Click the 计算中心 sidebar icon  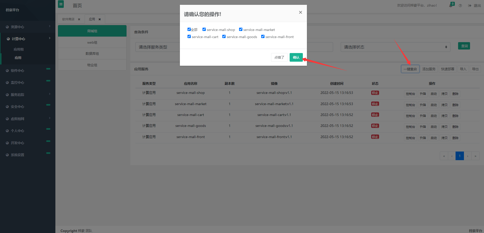(x=8, y=39)
